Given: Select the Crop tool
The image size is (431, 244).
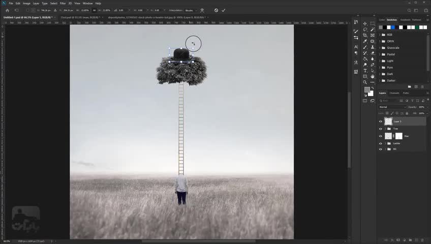Looking at the screenshot, I should [x=365, y=35].
